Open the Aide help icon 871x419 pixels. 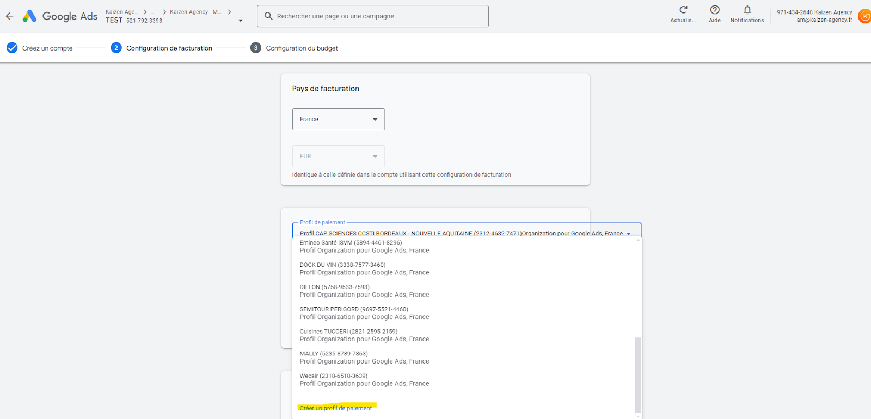coord(715,15)
